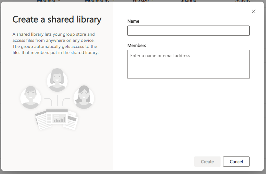
Task: Click into the Name text field
Action: (x=188, y=31)
